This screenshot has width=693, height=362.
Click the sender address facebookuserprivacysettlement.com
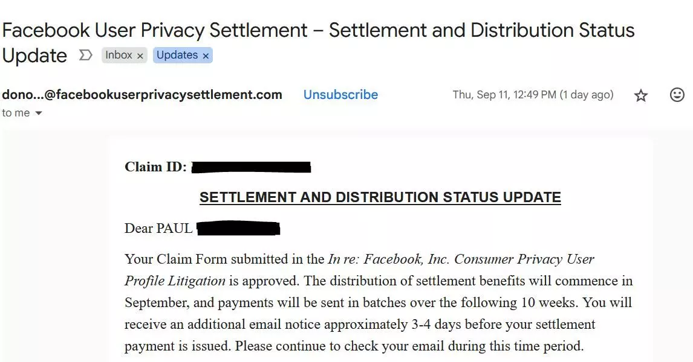142,95
